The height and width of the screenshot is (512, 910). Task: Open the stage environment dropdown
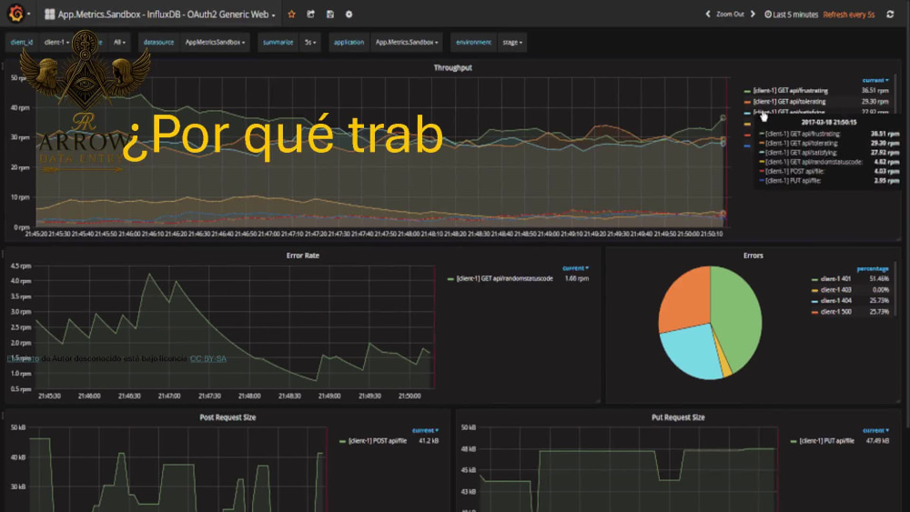point(511,43)
